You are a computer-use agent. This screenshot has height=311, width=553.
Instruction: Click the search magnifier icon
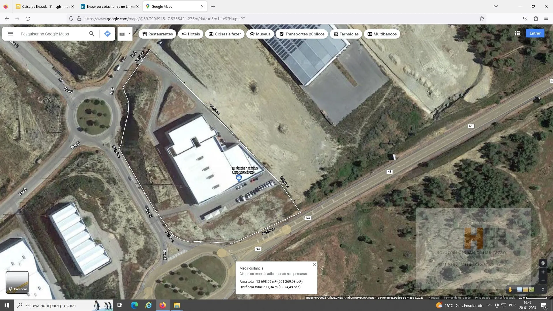click(92, 34)
